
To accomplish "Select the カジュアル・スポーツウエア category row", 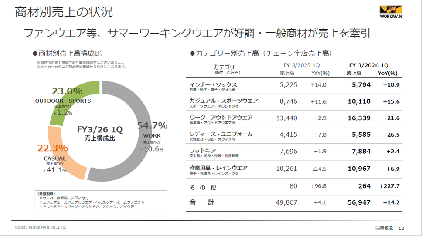I will [294, 102].
